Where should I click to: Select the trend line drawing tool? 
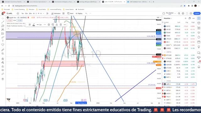3,22
